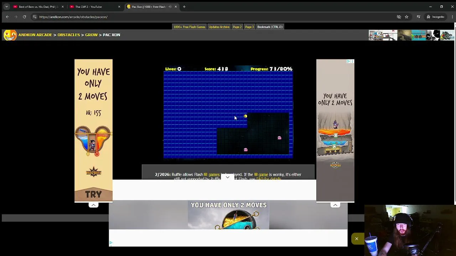
Task: Click the AdChoices icon on bottom ad
Action: click(111, 243)
